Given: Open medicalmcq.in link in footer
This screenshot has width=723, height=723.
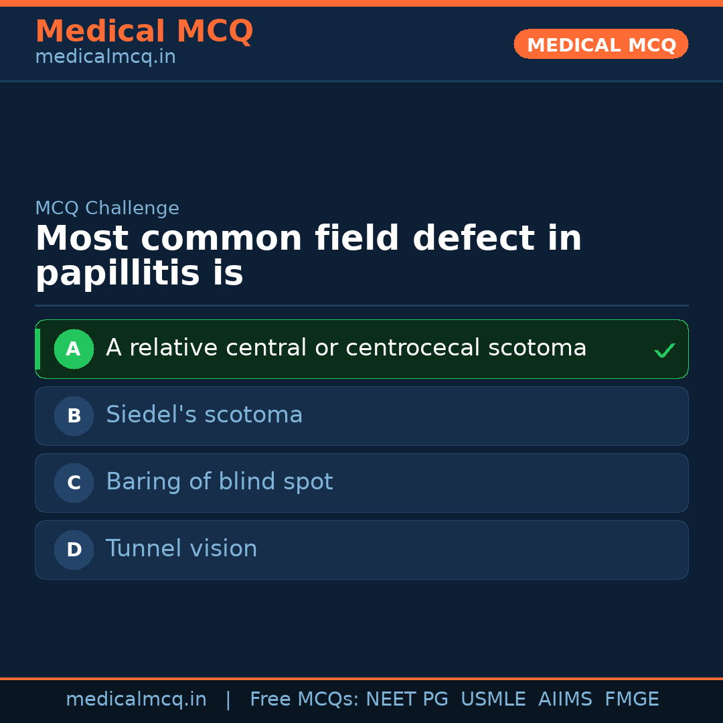Looking at the screenshot, I should point(136,700).
